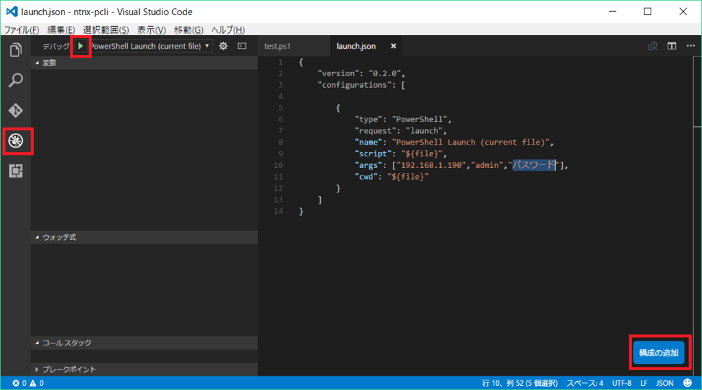Open launch.json via gear icon
702x390 pixels.
[223, 46]
